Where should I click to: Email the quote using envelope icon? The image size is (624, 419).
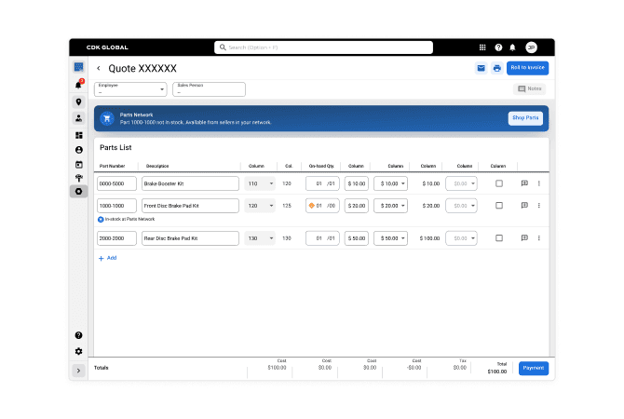(482, 68)
